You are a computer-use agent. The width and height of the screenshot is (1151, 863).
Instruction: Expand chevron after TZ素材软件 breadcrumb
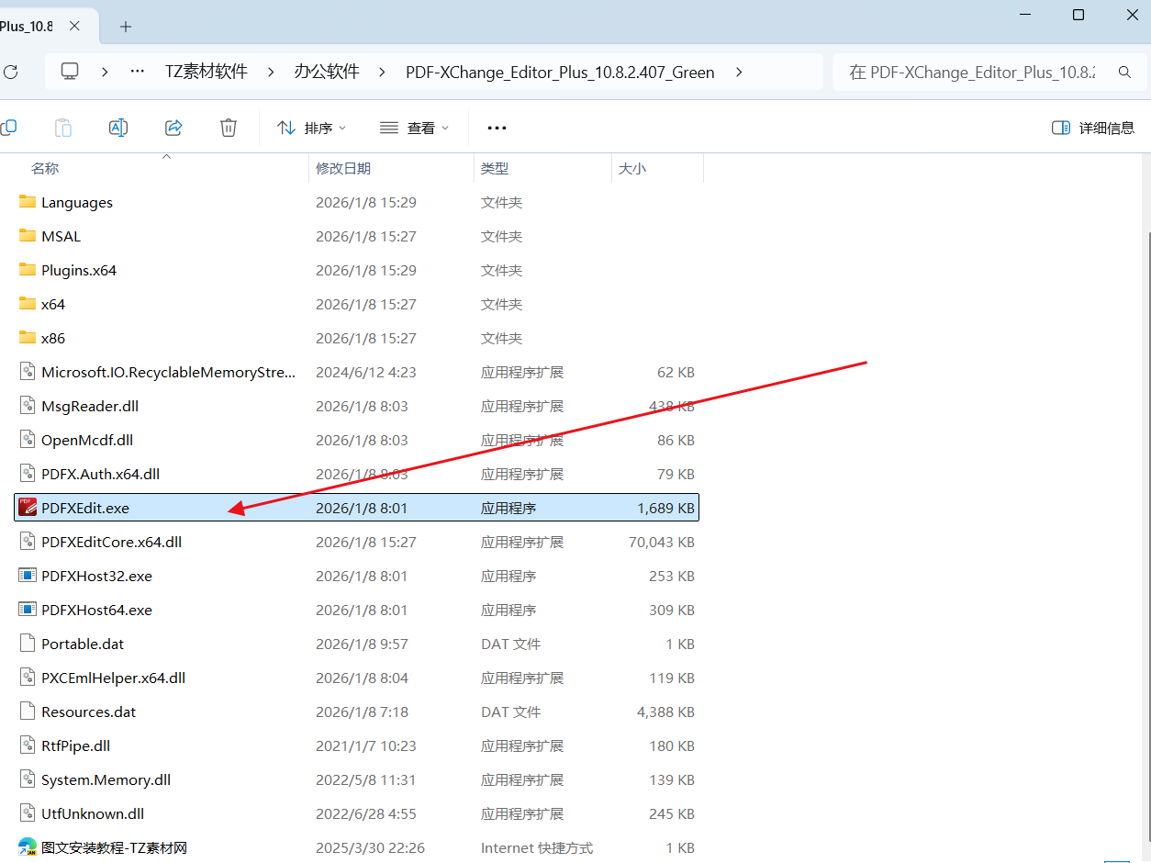tap(271, 72)
